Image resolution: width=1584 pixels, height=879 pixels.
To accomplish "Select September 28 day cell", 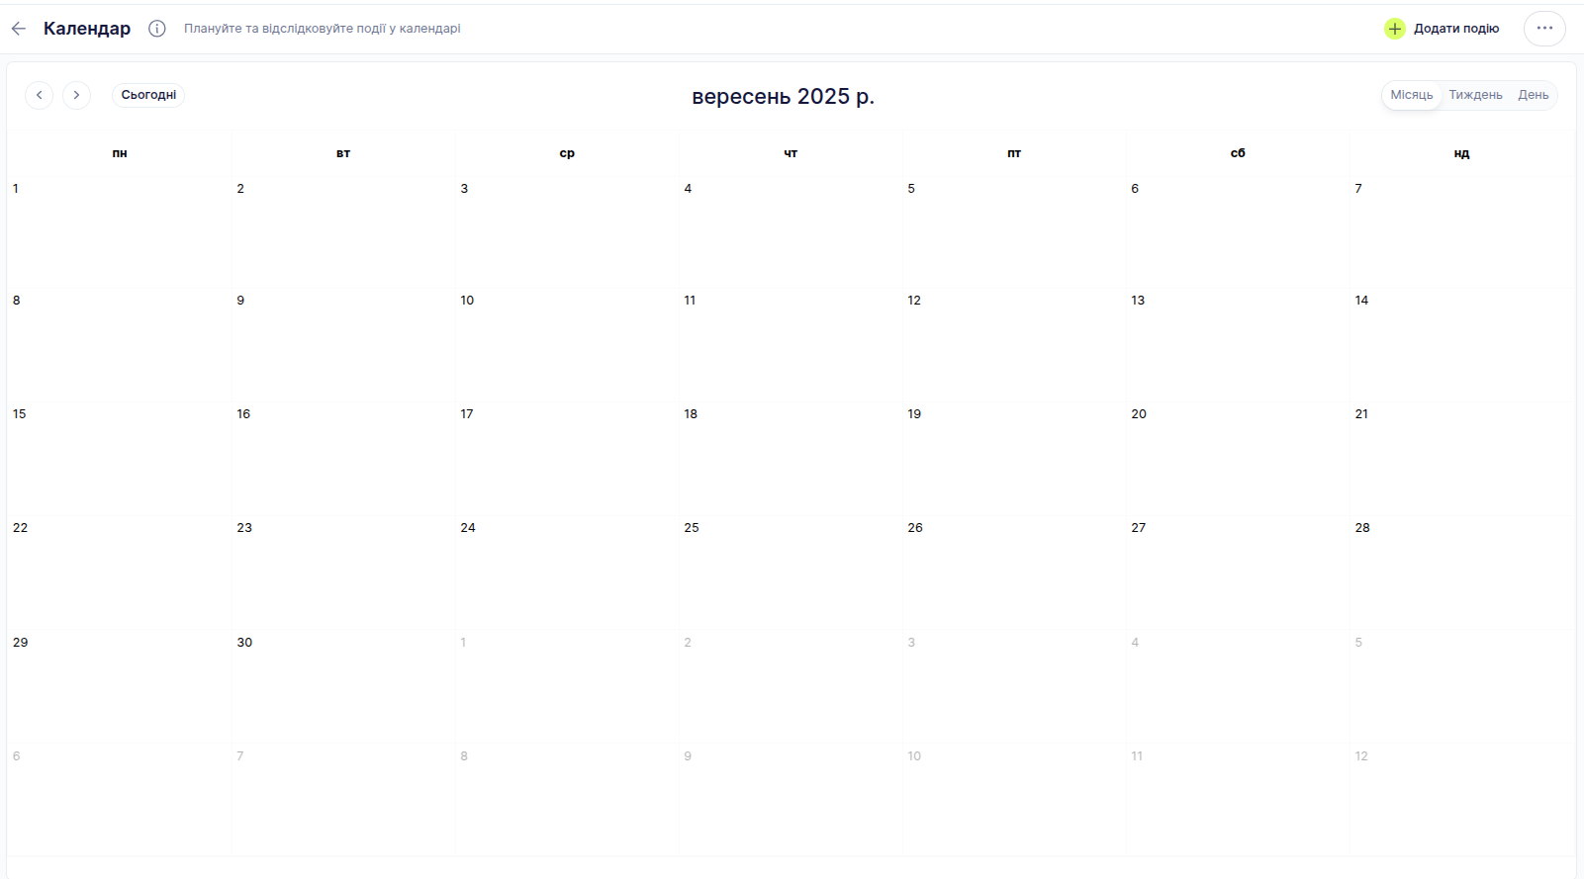I will [1461, 572].
